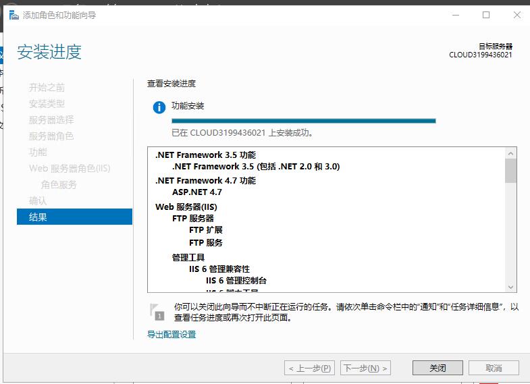Close the window with title bar X
The width and height of the screenshot is (530, 384).
click(516, 15)
